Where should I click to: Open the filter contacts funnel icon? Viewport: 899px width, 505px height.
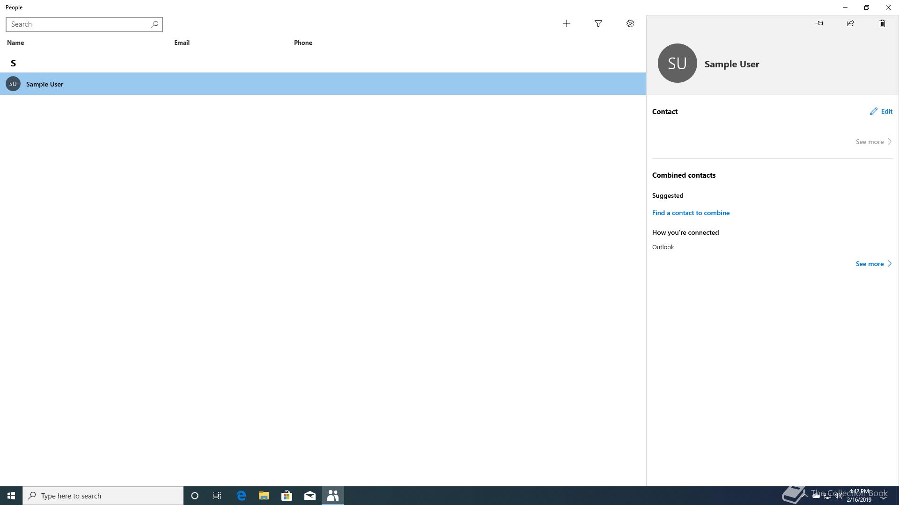click(598, 23)
